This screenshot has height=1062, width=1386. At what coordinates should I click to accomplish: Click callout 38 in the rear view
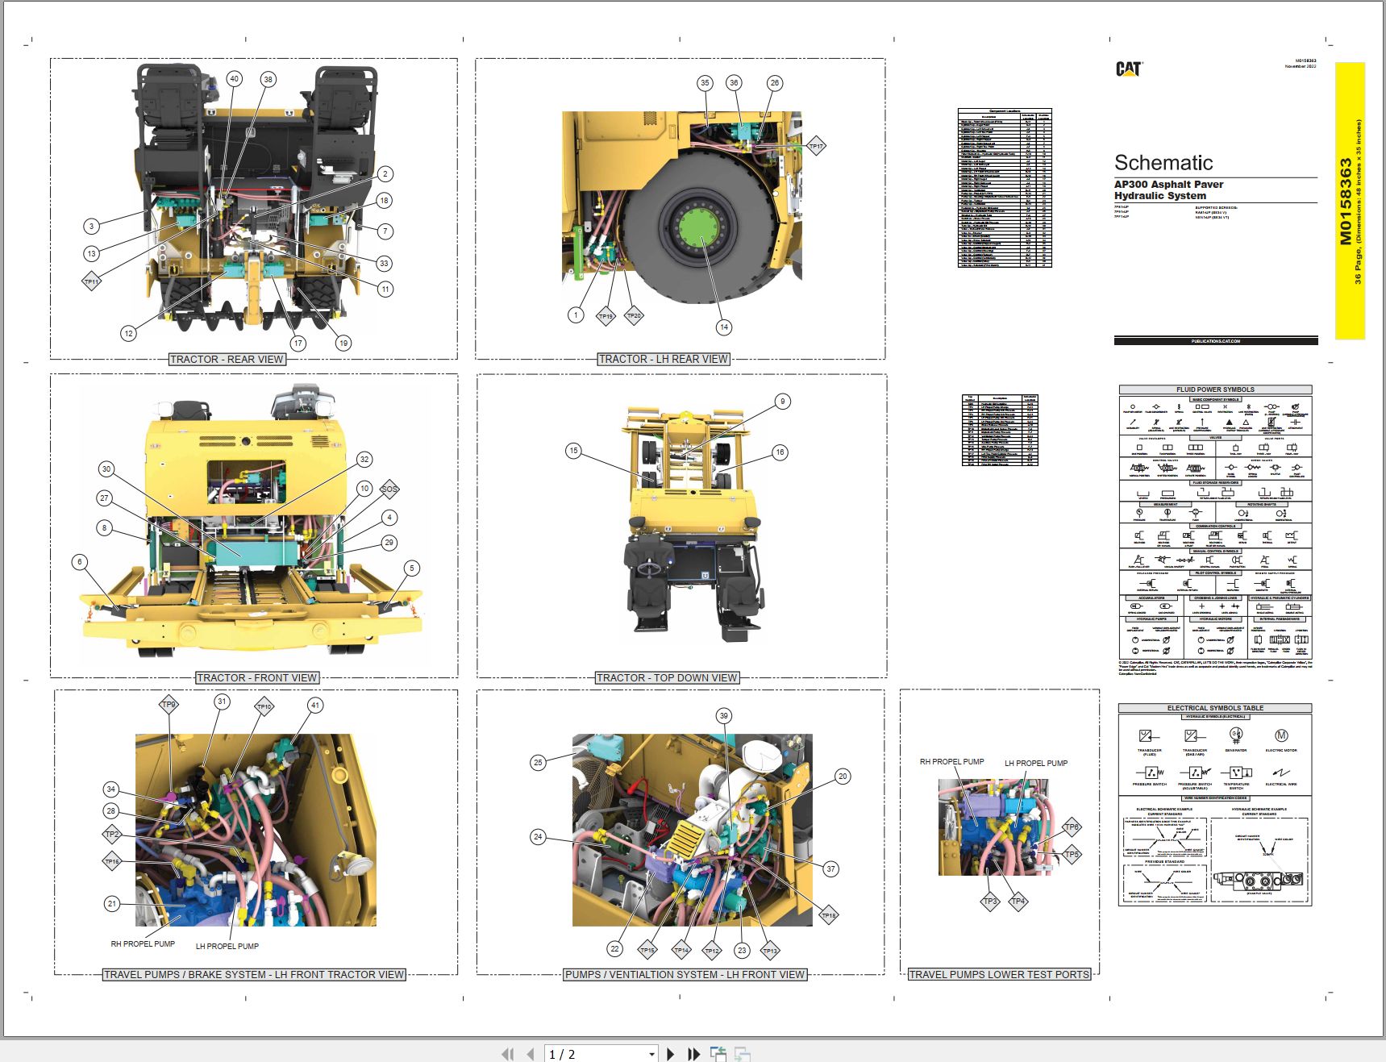coord(268,79)
